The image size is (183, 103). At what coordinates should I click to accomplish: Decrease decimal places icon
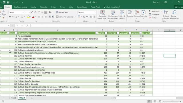[94, 17]
